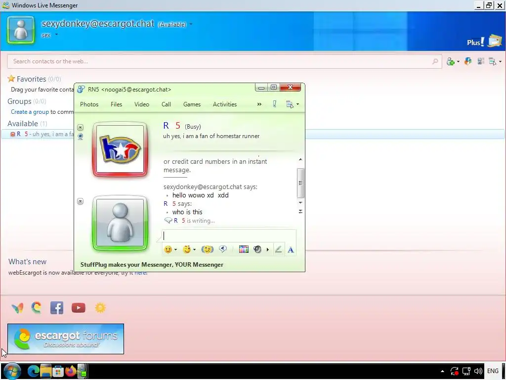The image size is (506, 380).
Task: Open the Plus! scripts panel icon
Action: point(495,41)
